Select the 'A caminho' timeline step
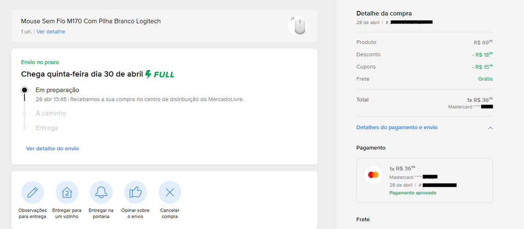 point(51,113)
